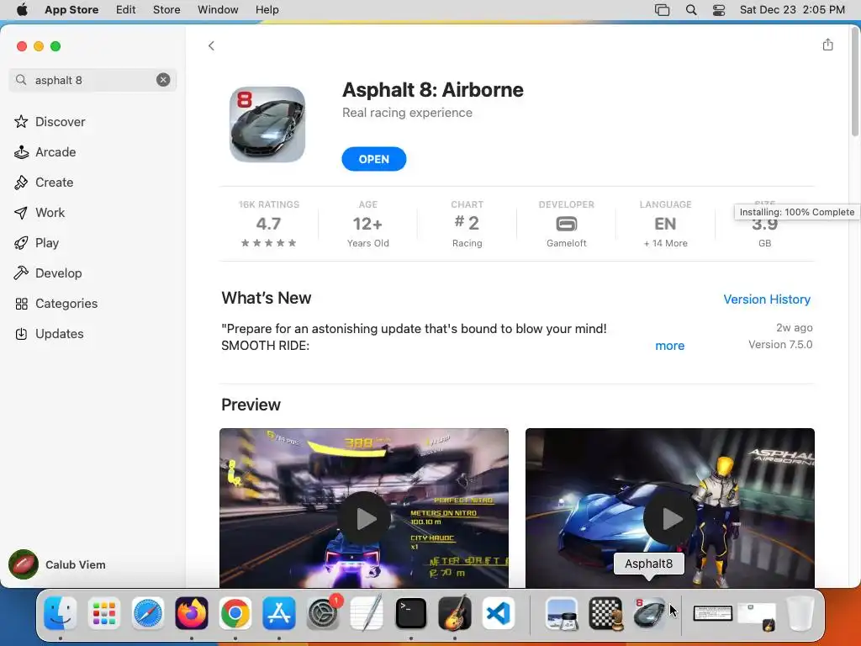Click the 4.7 star ratings badge
The image size is (861, 646).
pos(268,225)
